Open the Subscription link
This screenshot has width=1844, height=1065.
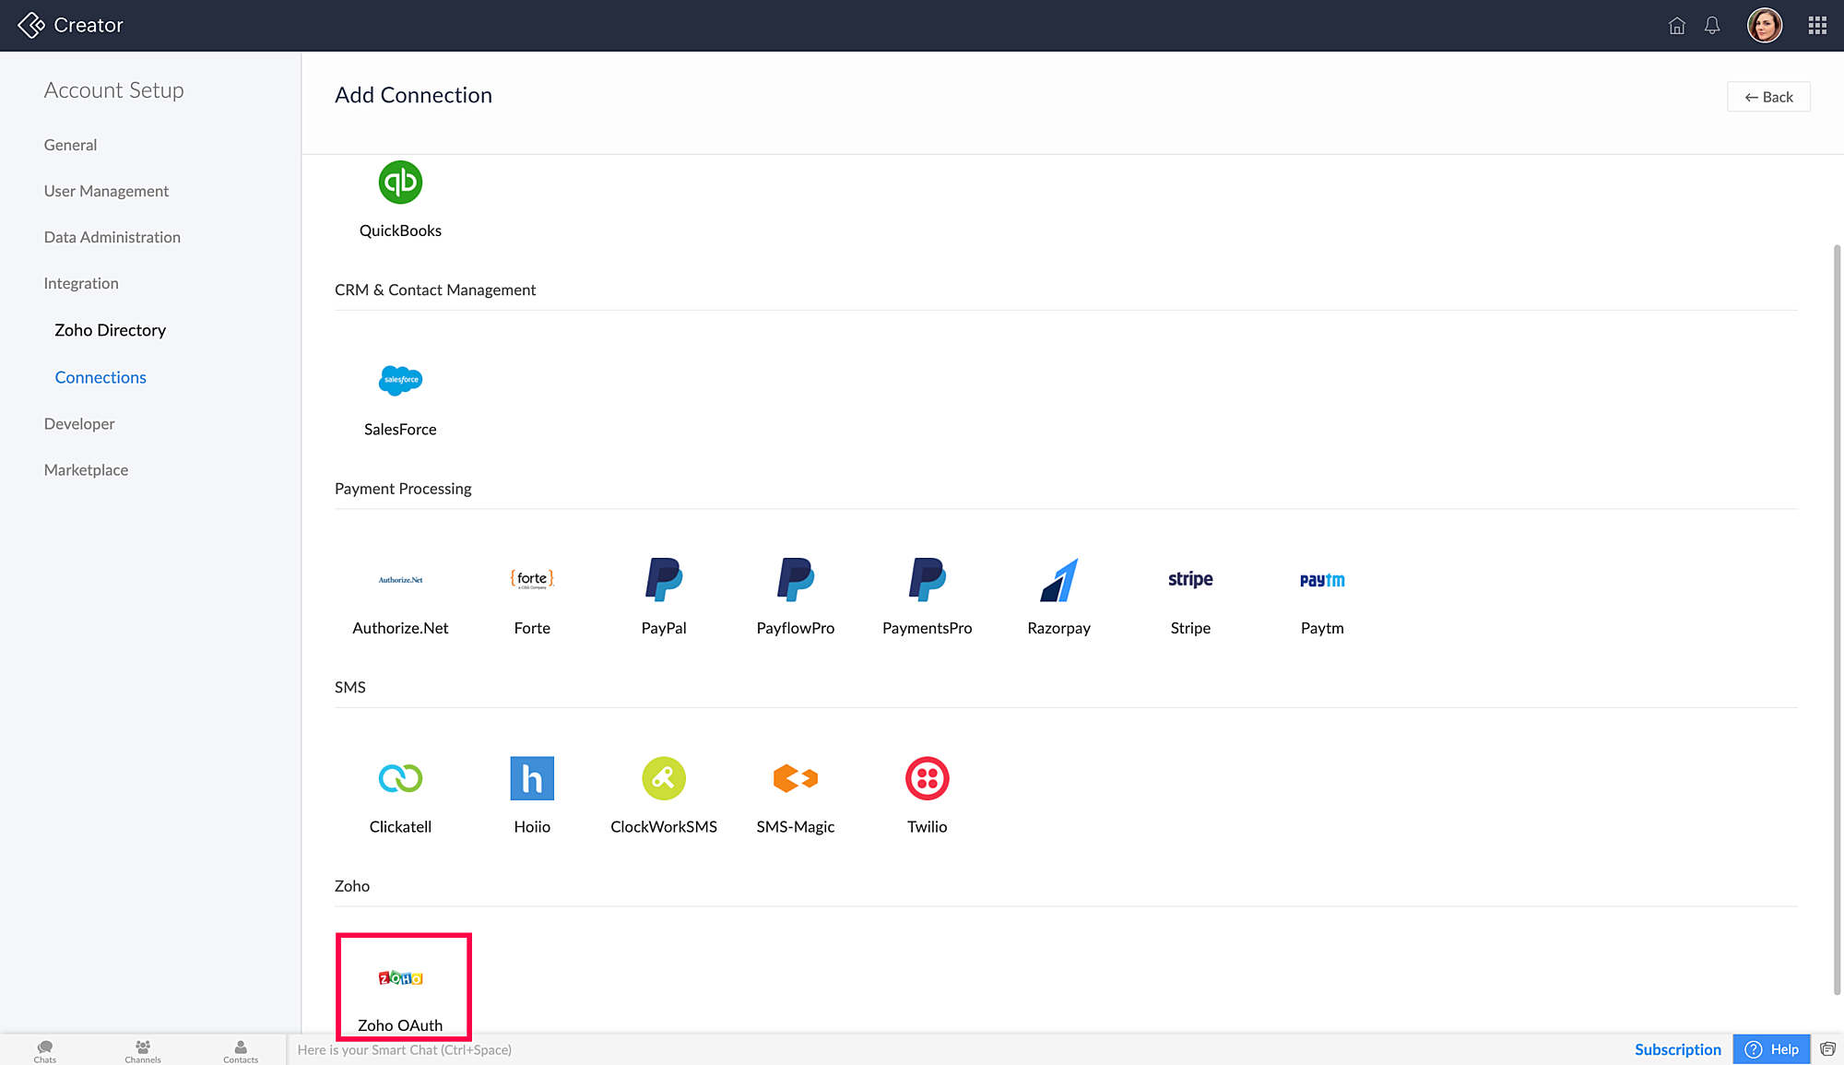tap(1677, 1049)
